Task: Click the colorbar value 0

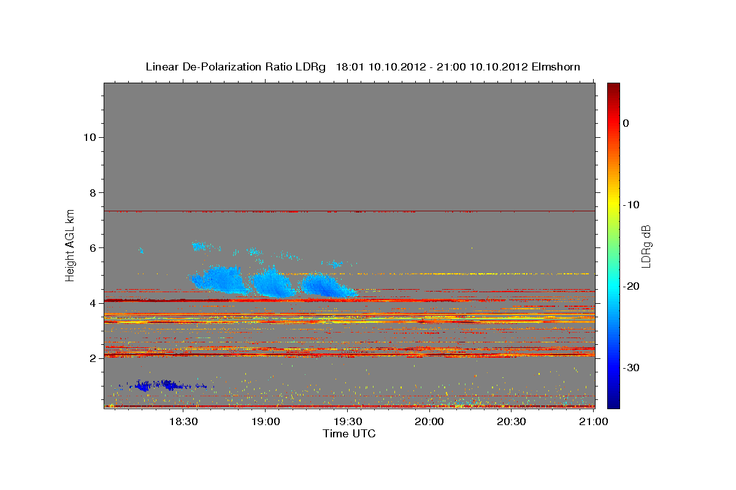Action: pos(626,123)
